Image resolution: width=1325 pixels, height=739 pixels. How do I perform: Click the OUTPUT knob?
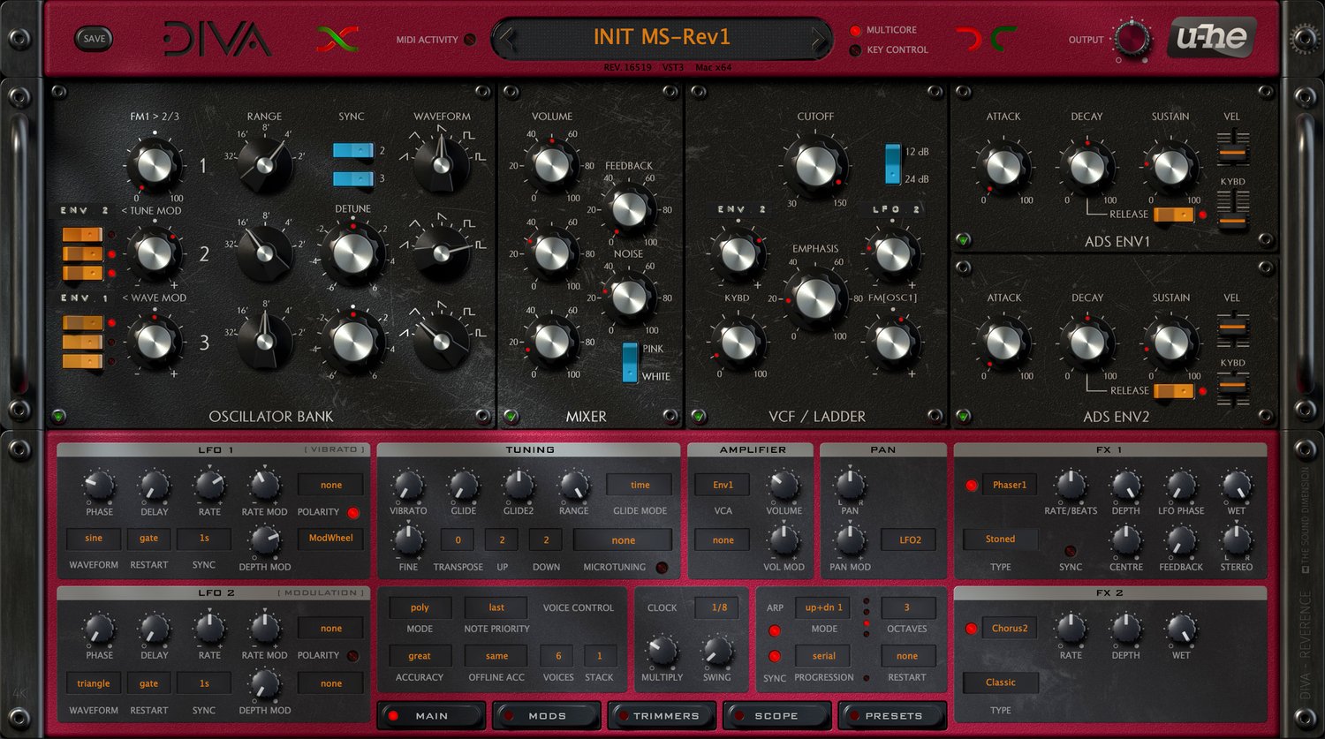point(1132,40)
